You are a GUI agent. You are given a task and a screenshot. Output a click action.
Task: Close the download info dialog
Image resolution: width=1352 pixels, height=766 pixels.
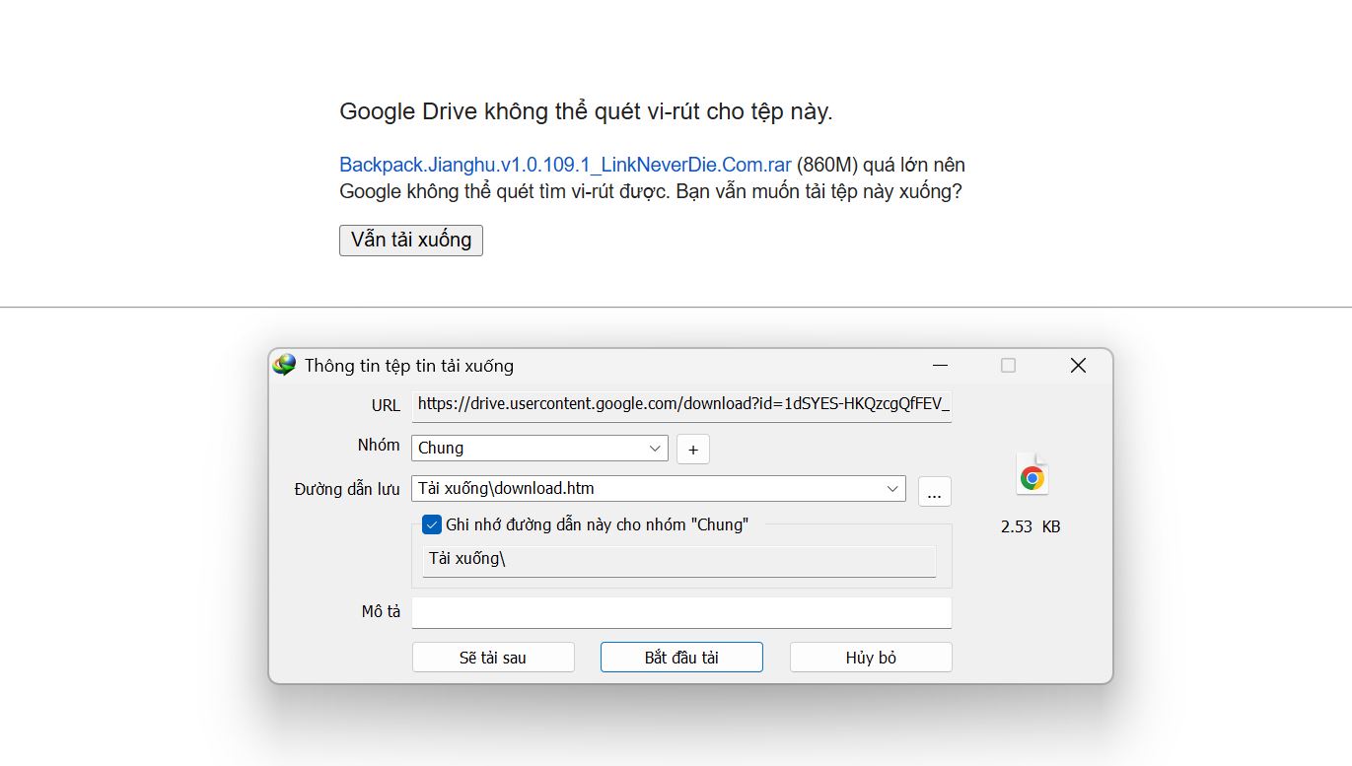coord(1078,366)
